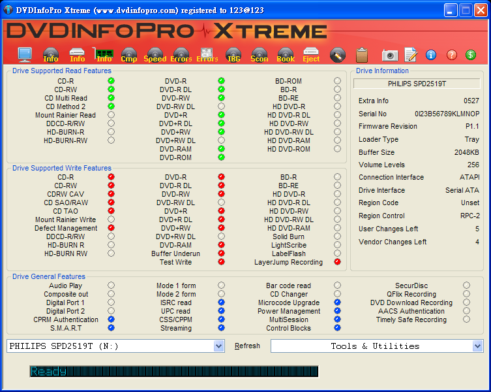Click the Firmware Revision value P1.1
The height and width of the screenshot is (392, 491).
coord(472,126)
